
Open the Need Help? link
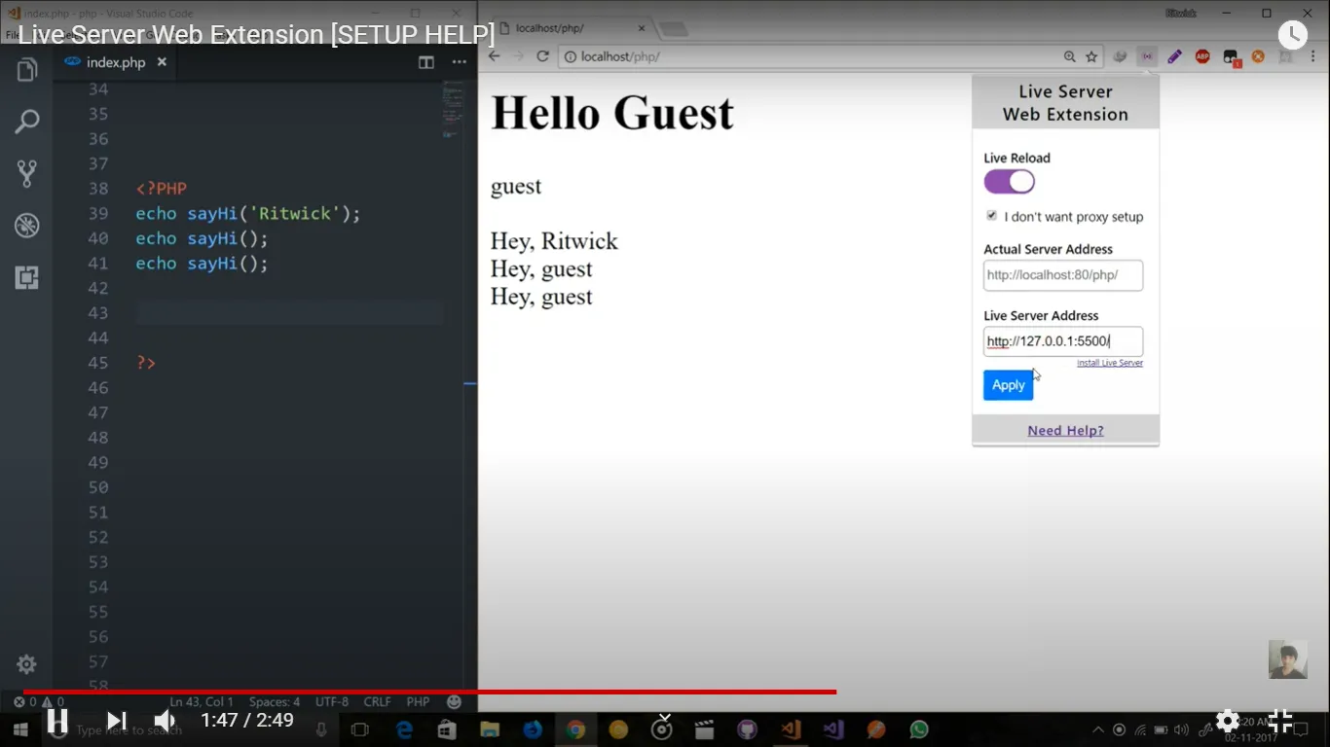point(1065,431)
